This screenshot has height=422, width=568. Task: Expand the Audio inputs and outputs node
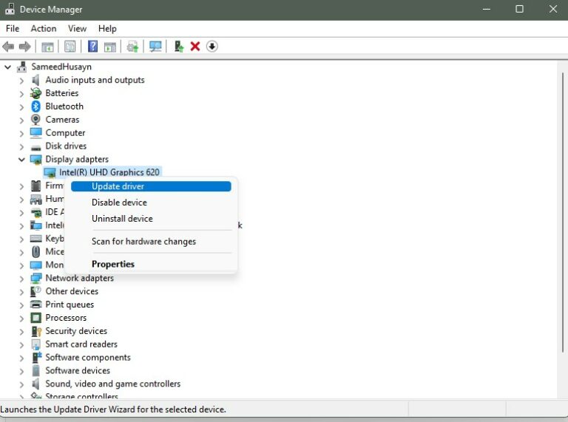click(21, 81)
